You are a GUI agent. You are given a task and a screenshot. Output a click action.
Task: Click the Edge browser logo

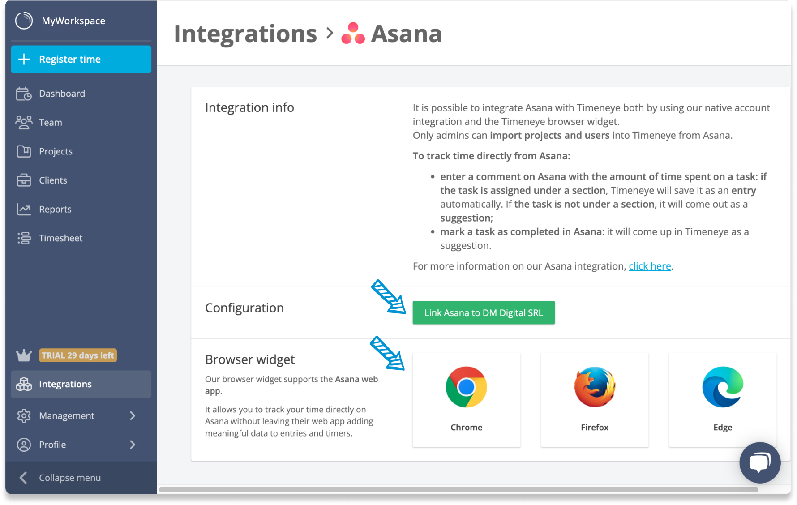click(x=723, y=387)
